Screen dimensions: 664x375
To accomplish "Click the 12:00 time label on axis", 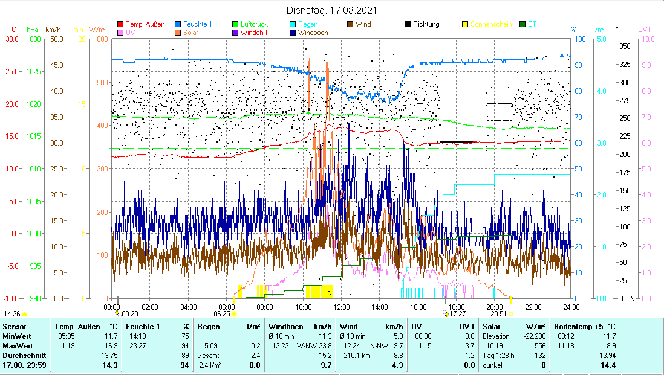I will point(341,307).
